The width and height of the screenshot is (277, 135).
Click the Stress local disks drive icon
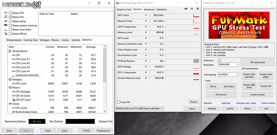tap(6, 30)
